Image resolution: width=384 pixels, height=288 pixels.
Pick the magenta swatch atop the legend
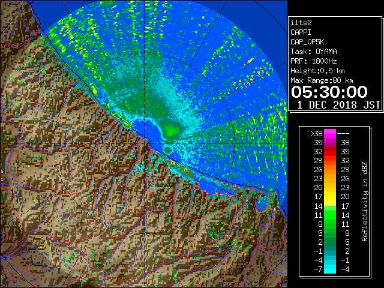(x=330, y=134)
